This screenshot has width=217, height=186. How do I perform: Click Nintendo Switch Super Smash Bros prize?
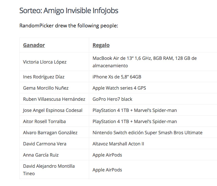pyautogui.click(x=147, y=133)
